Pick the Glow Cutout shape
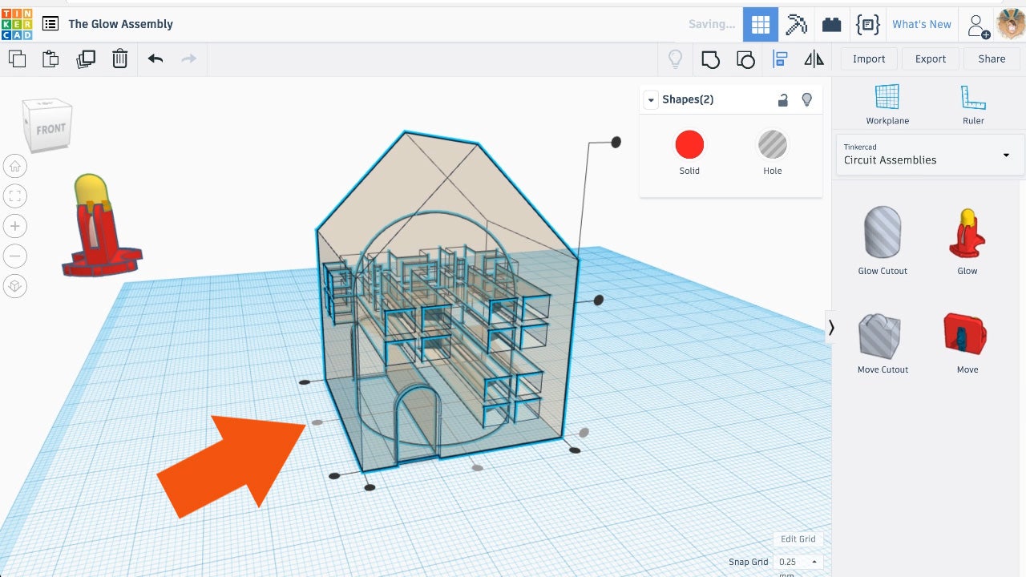The height and width of the screenshot is (577, 1026). click(883, 240)
